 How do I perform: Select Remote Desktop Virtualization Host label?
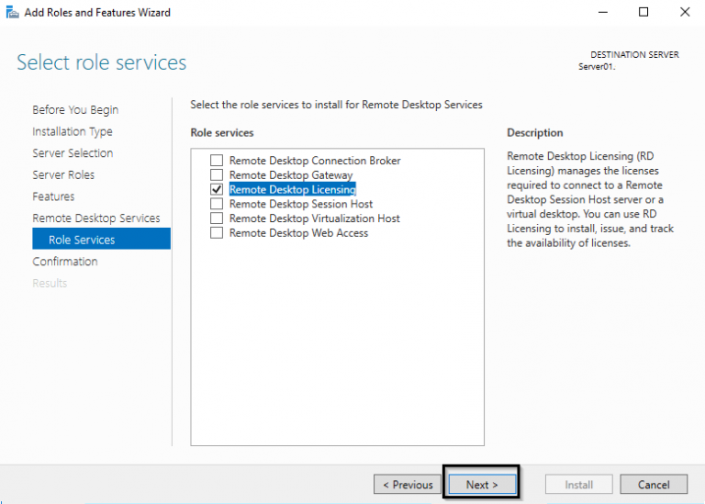click(x=314, y=218)
